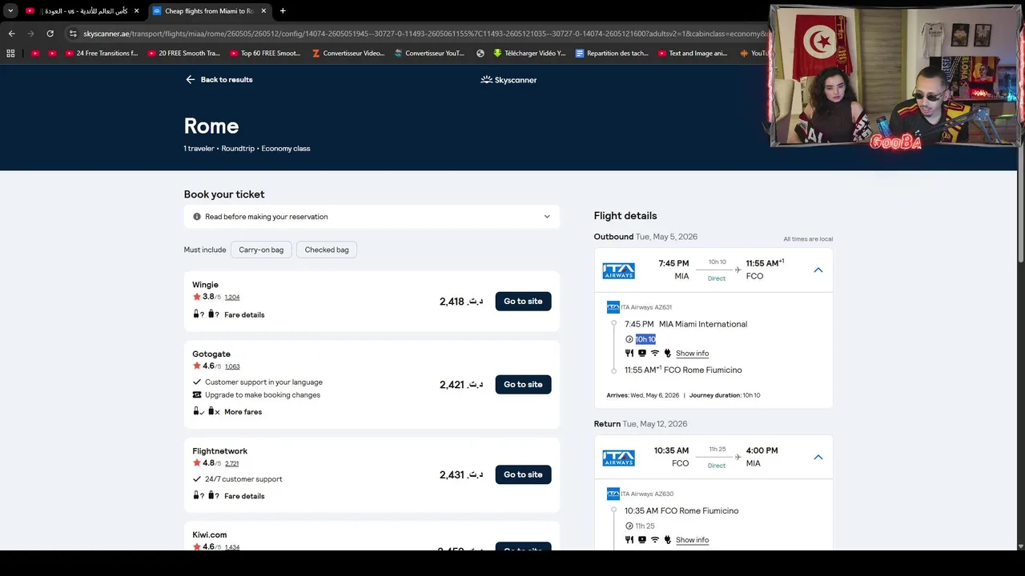The image size is (1025, 576).
Task: Open Wingie's Fare details
Action: 244,315
